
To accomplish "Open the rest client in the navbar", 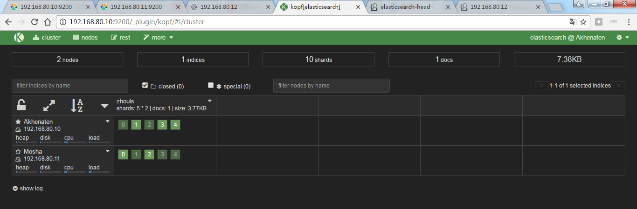I will point(120,38).
